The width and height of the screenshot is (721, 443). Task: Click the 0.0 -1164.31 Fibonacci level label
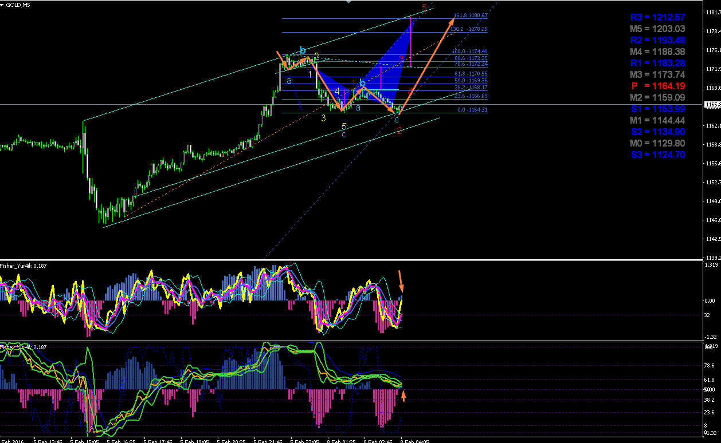[472, 110]
